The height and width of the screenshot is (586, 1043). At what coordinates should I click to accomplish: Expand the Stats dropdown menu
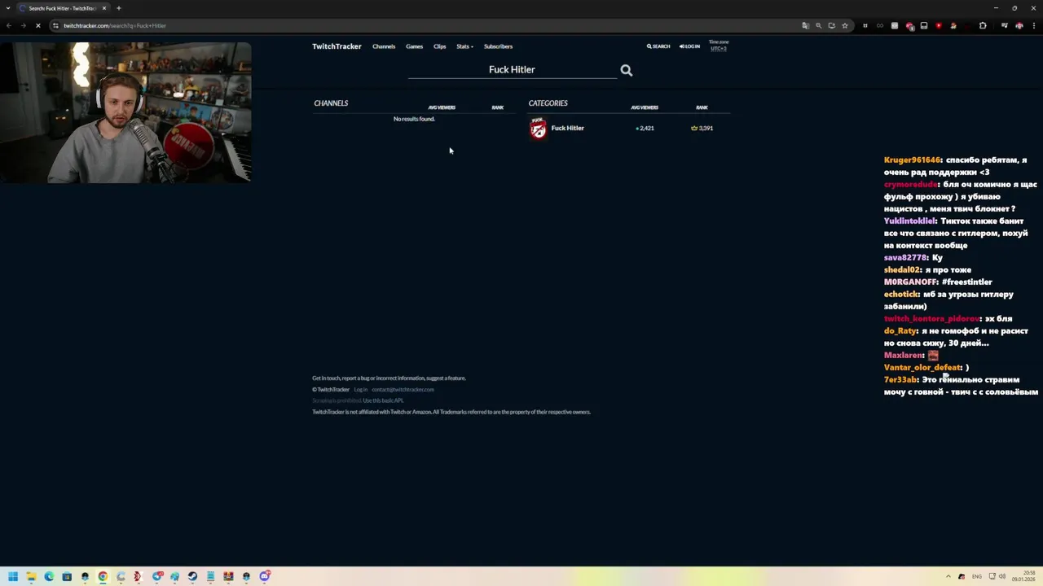click(x=464, y=46)
